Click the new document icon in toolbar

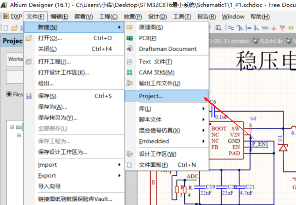click(6, 28)
